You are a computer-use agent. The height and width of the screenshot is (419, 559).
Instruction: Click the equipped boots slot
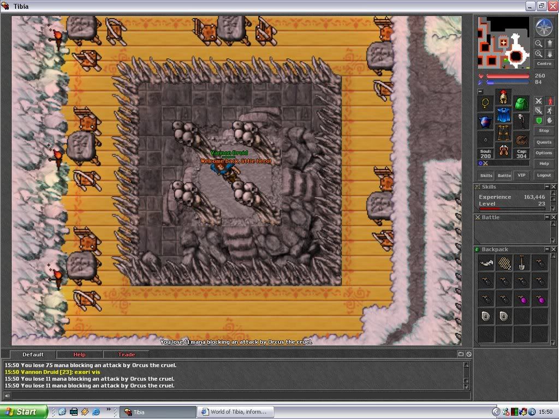click(503, 151)
